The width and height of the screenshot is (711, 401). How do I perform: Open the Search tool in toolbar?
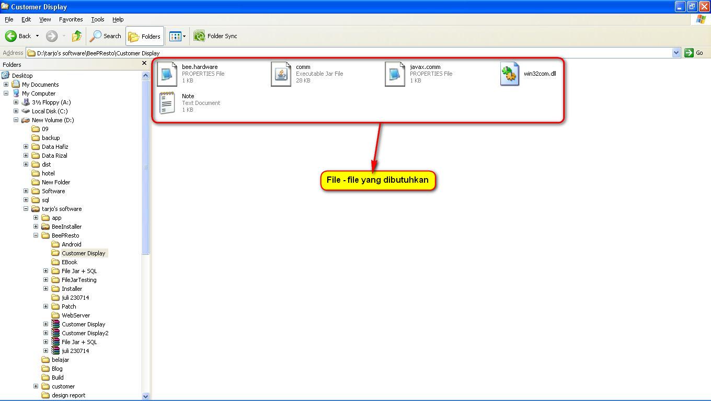(x=106, y=36)
